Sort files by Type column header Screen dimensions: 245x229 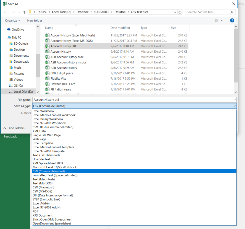click(144, 28)
